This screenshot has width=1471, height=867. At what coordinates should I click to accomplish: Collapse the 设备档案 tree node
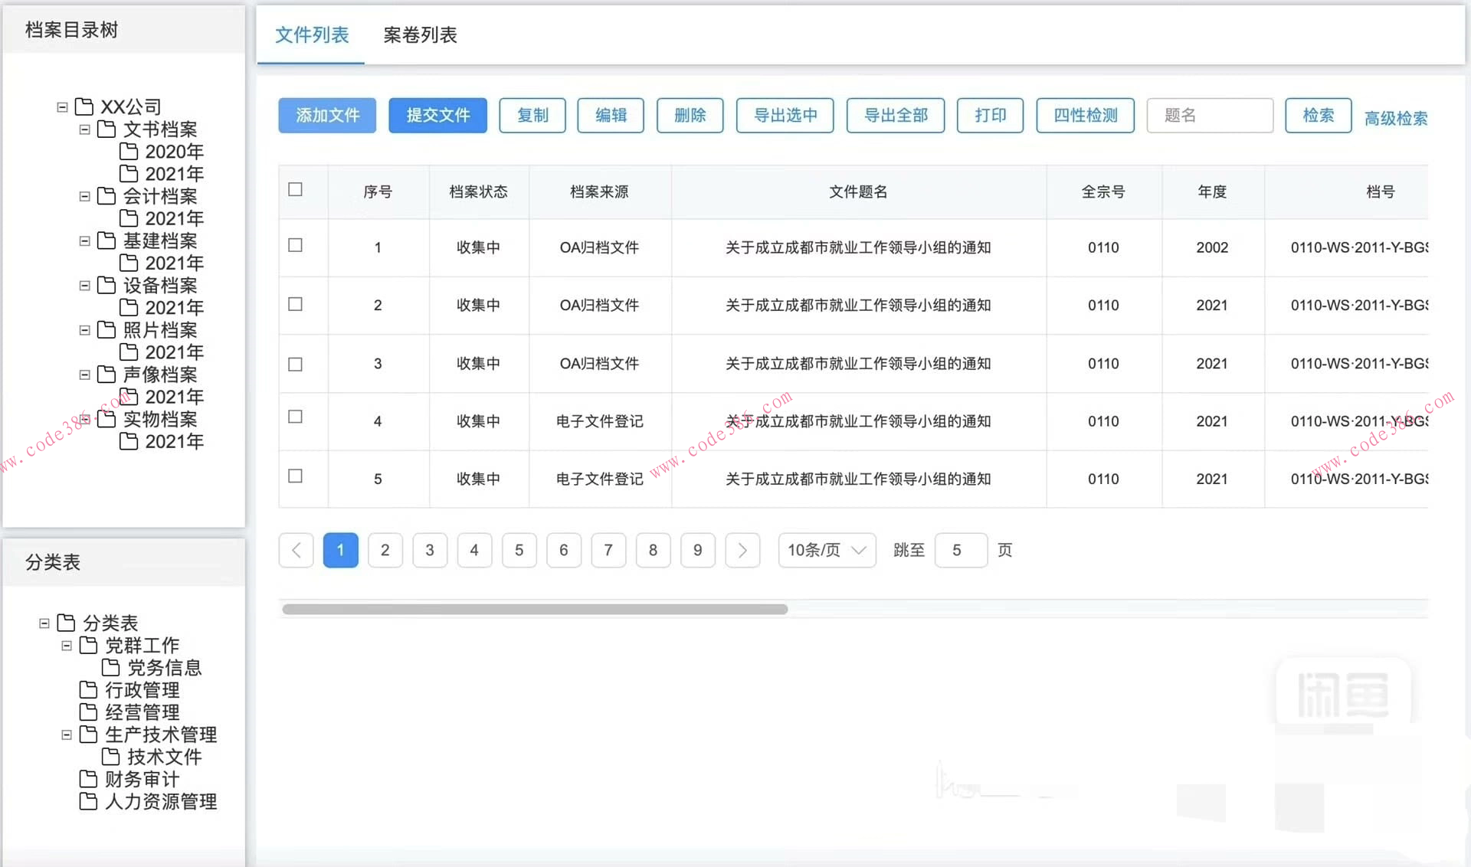pos(84,285)
